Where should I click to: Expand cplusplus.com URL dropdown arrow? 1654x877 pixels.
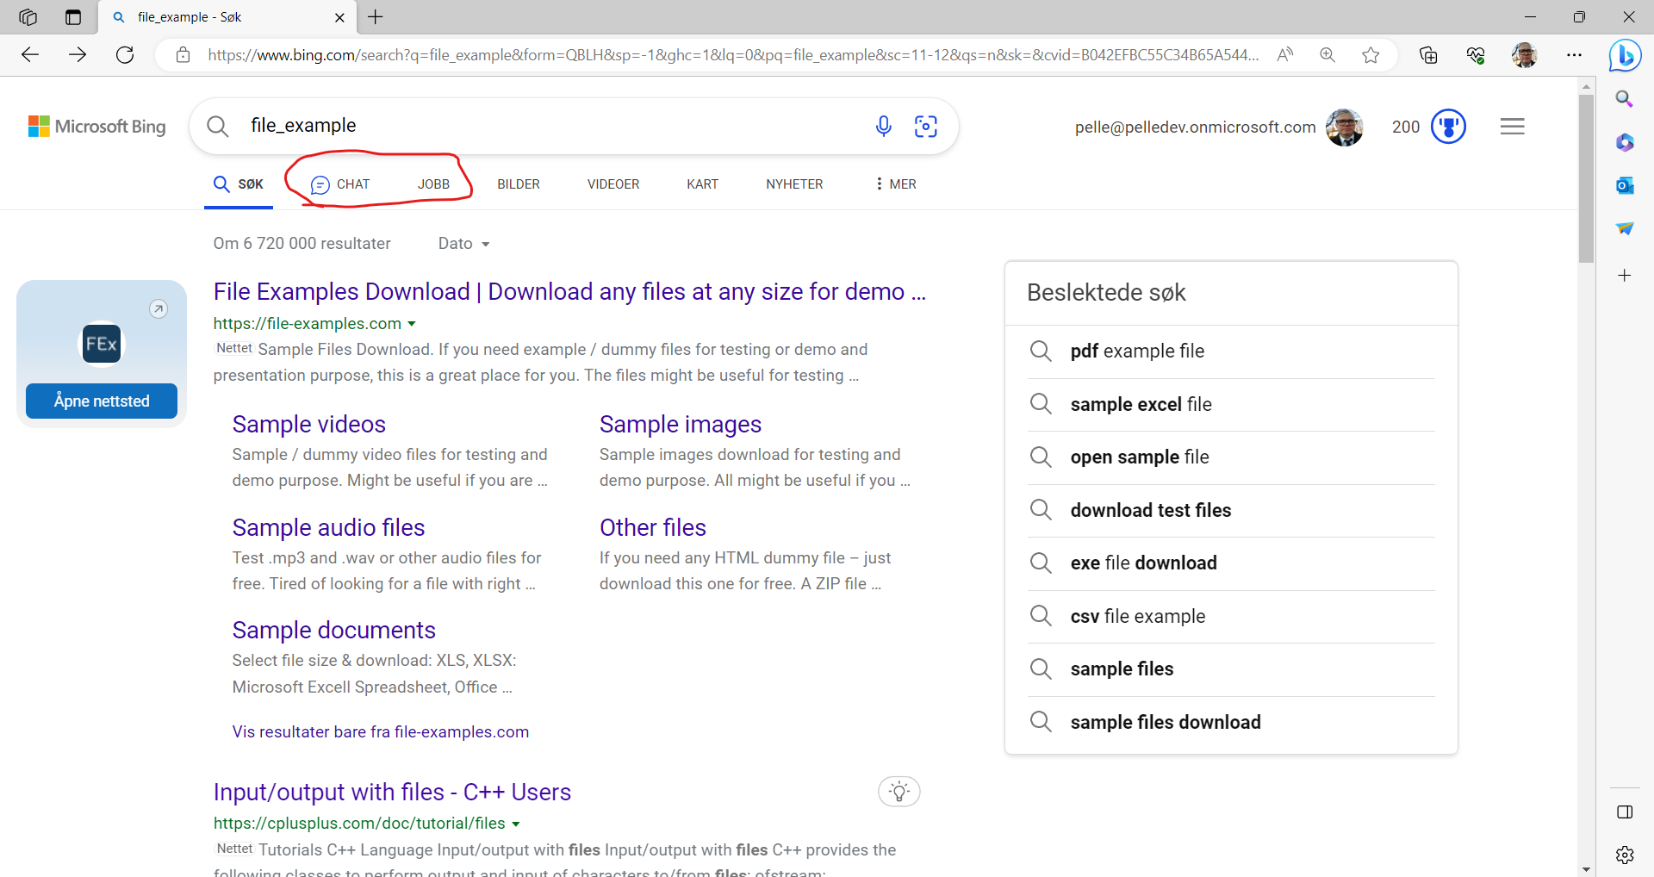pyautogui.click(x=516, y=824)
